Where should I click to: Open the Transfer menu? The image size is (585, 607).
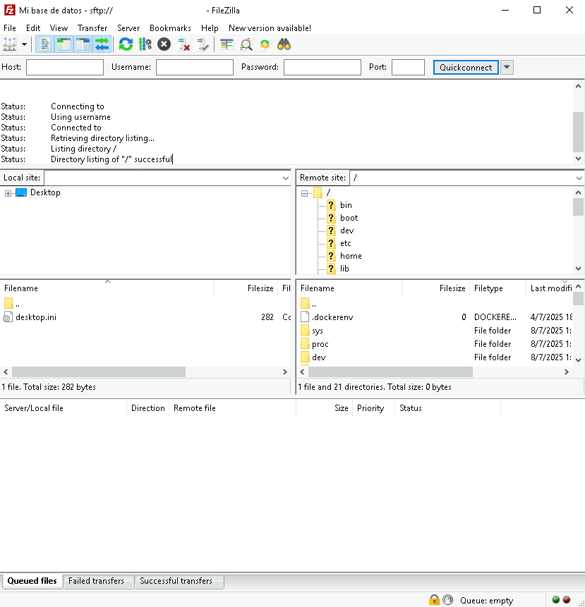[92, 28]
